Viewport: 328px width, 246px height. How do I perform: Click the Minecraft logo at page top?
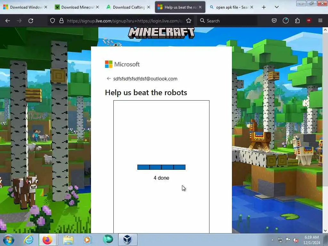(161, 33)
